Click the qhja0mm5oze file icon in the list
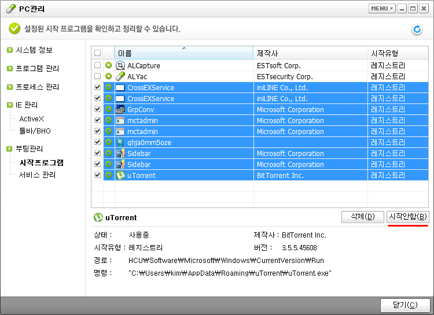 coord(120,142)
